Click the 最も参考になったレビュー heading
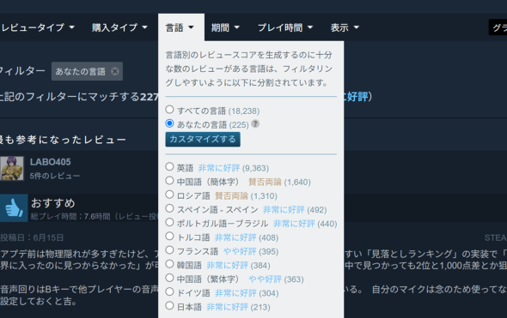The width and height of the screenshot is (507, 318). point(63,140)
